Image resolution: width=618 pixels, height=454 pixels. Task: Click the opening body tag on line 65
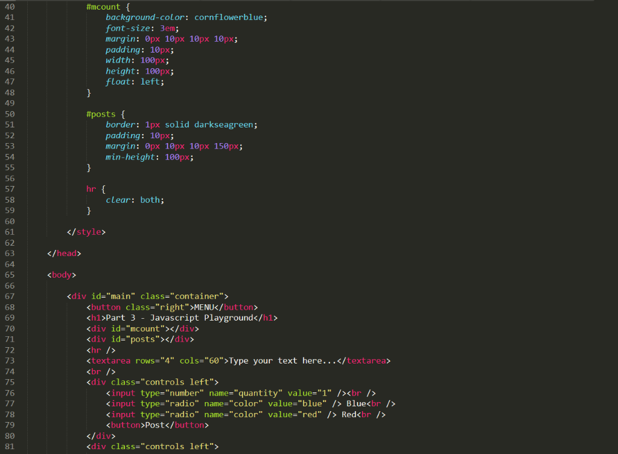60,275
